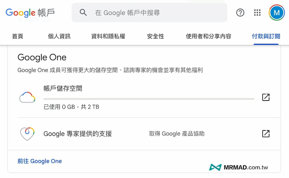Image resolution: width=289 pixels, height=178 pixels.
Task: Select the 付款與訂閱 tab
Action: point(266,36)
